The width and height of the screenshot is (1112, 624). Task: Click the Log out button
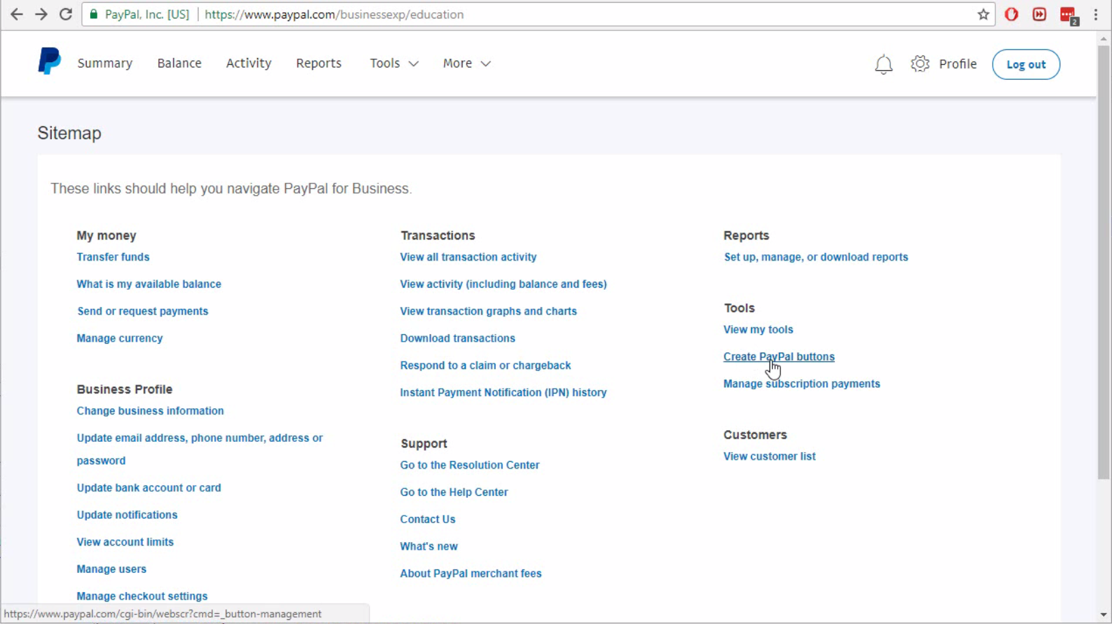point(1026,64)
